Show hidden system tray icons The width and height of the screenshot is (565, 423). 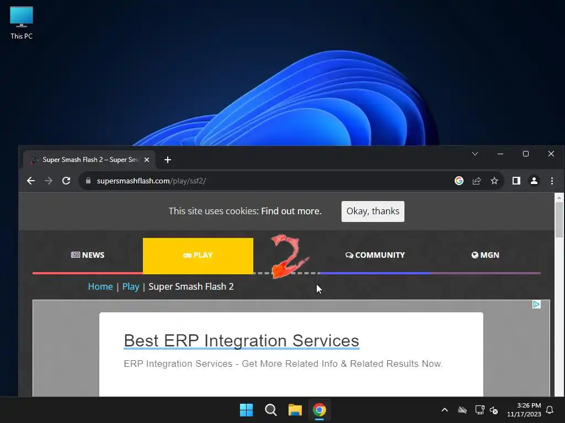[x=445, y=410]
